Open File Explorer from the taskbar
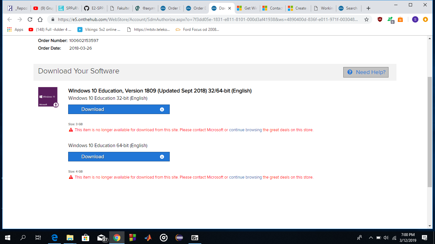 coord(70,237)
